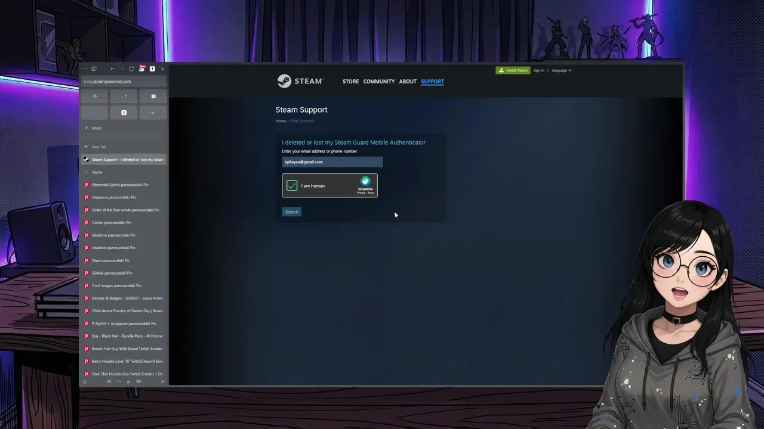
Task: Open the ABOUT page
Action: [x=408, y=82]
